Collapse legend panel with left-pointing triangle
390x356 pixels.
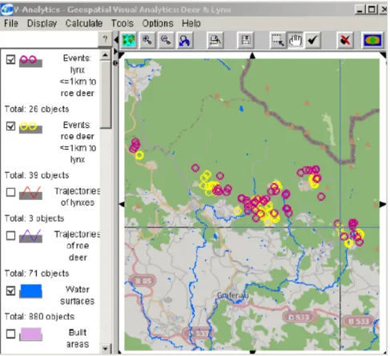point(116,40)
